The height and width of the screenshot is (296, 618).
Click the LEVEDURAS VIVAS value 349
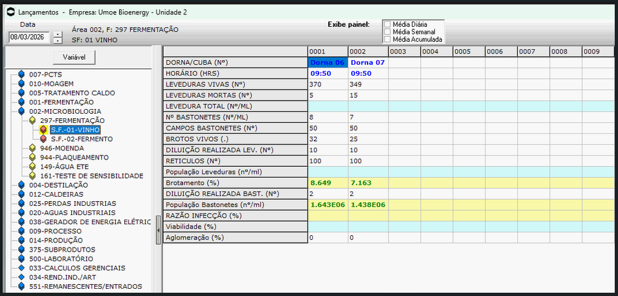coord(368,84)
